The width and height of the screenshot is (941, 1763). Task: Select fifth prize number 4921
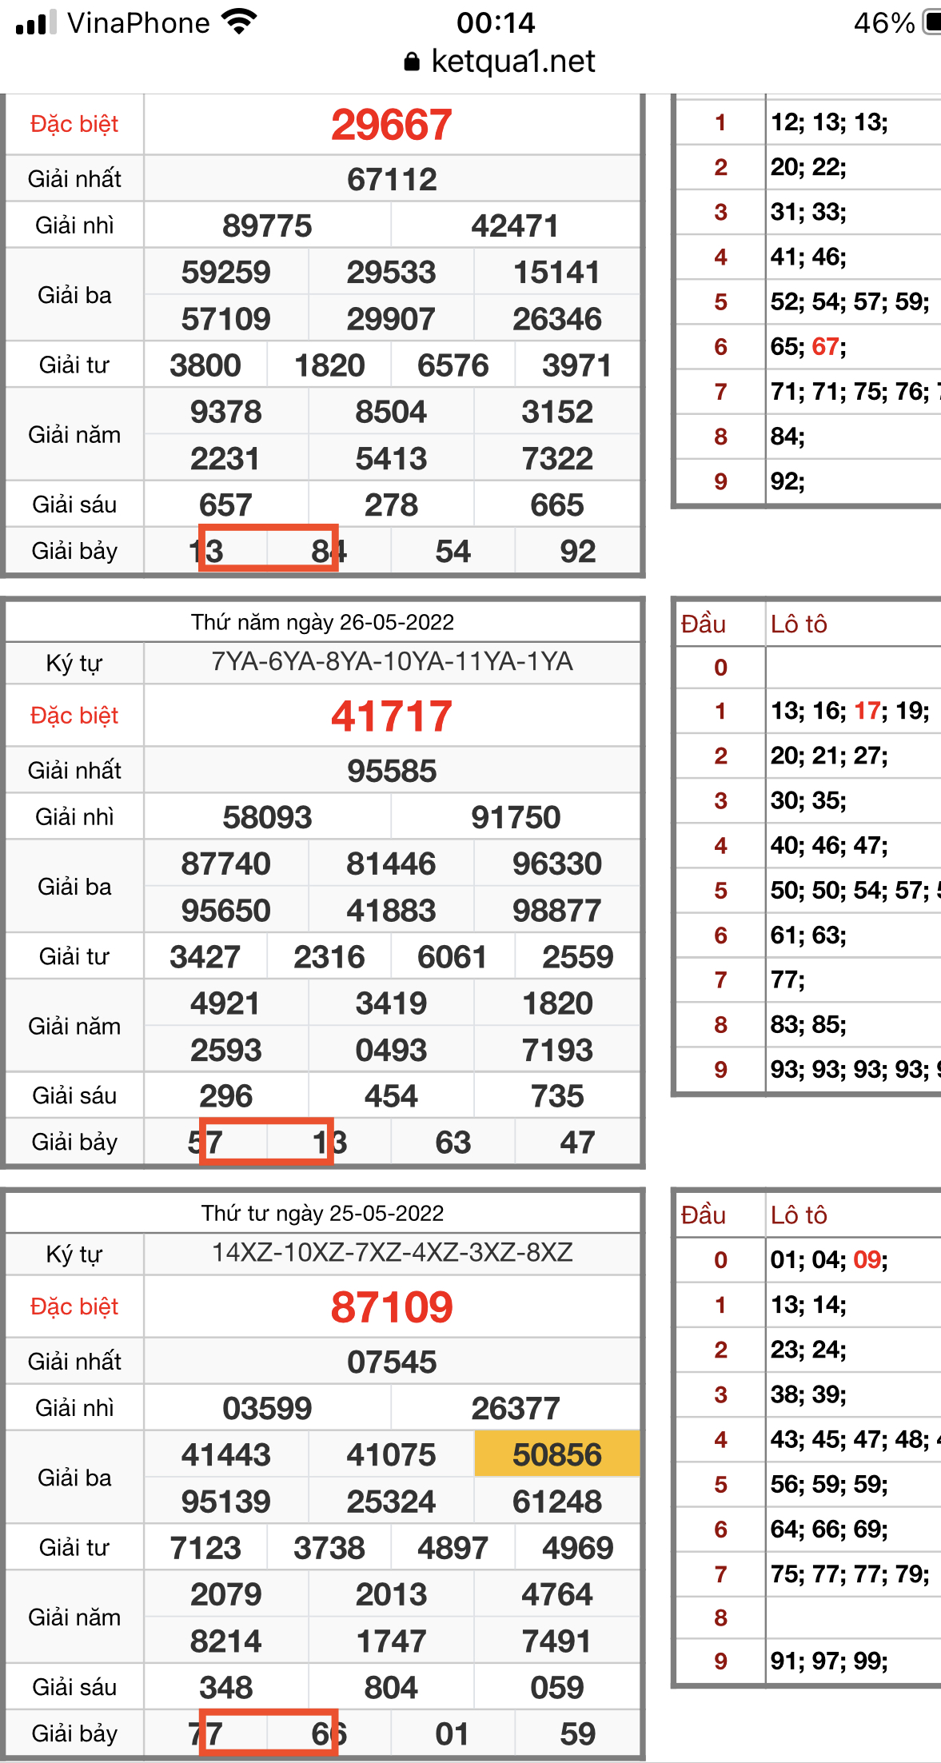coord(225,1003)
